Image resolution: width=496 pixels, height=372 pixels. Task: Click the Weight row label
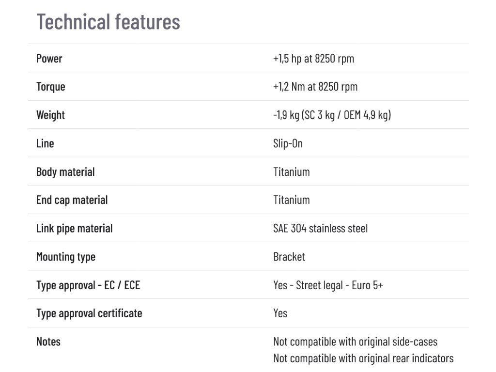tap(50, 115)
